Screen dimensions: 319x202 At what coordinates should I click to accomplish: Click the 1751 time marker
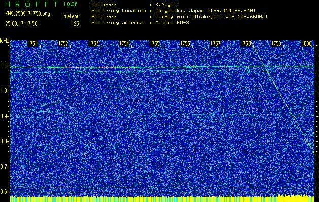tap(33, 44)
